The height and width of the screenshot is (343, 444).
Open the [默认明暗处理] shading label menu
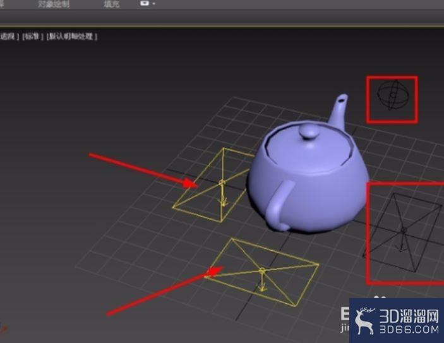point(71,36)
